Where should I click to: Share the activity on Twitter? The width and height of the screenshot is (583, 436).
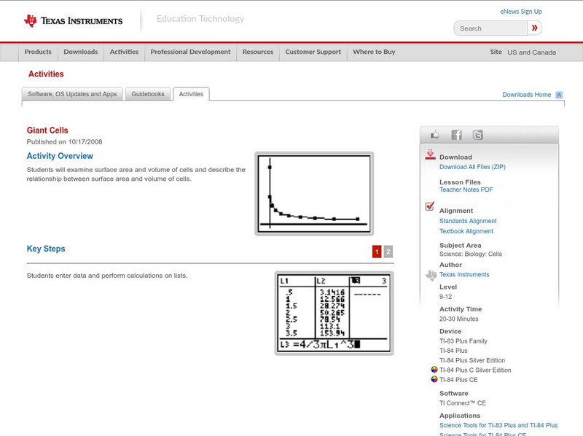pos(478,135)
